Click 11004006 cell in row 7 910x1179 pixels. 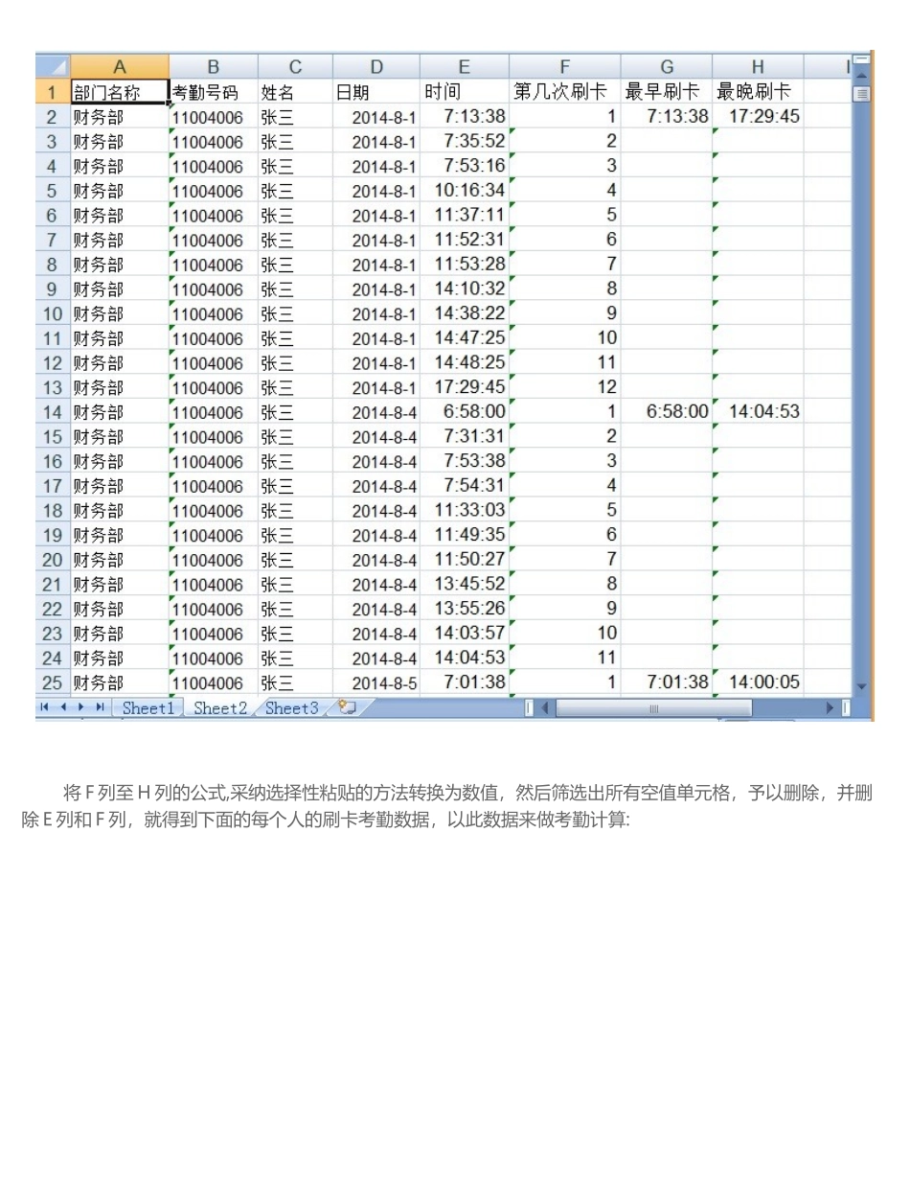click(214, 240)
